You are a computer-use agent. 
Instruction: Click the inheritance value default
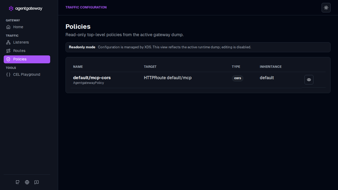267,78
